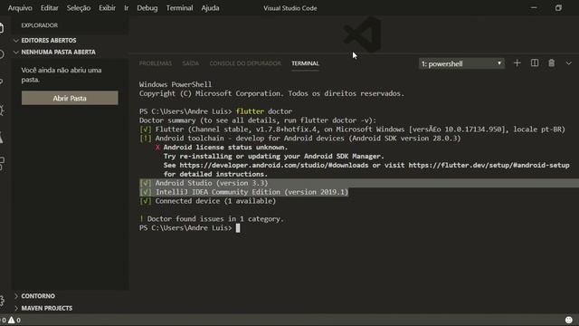Open the 1: powershell terminal dropdown
The height and width of the screenshot is (326, 579).
click(x=461, y=63)
